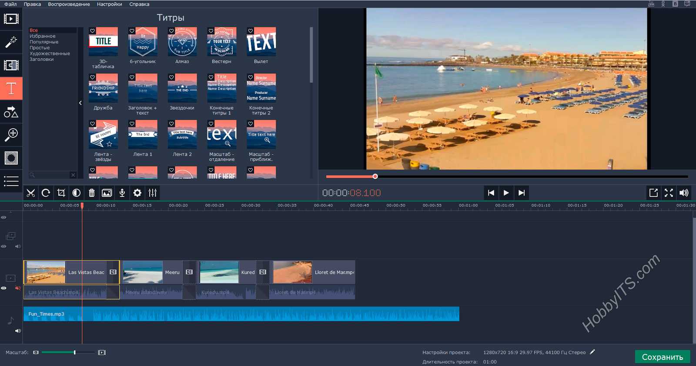Select the Все category
The width and height of the screenshot is (696, 366).
tap(53, 30)
